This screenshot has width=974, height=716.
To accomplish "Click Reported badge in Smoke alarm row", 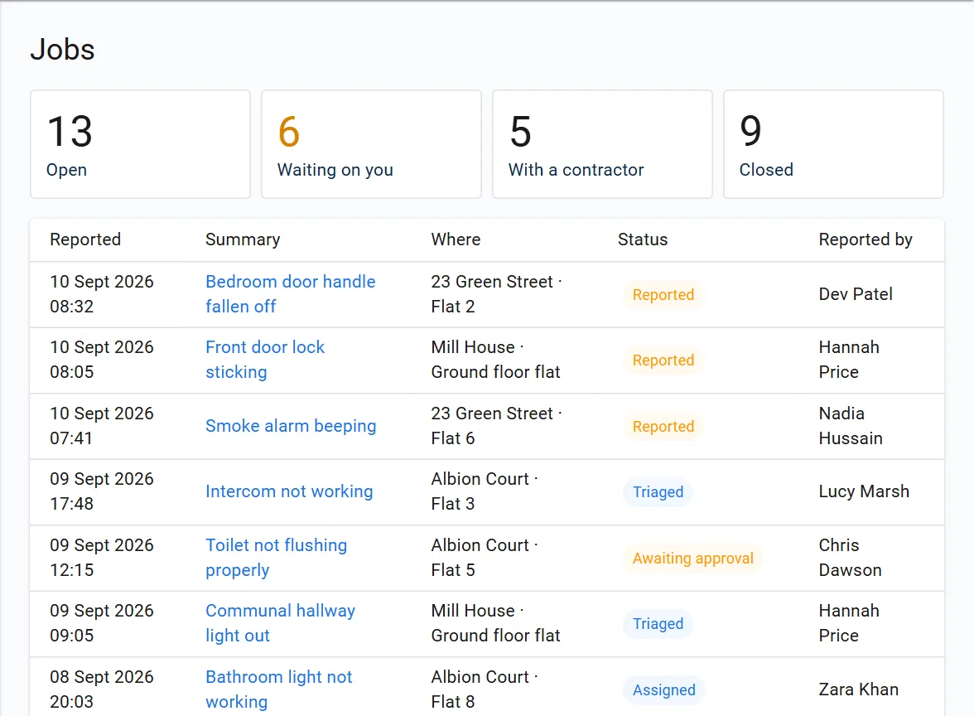I will 663,426.
